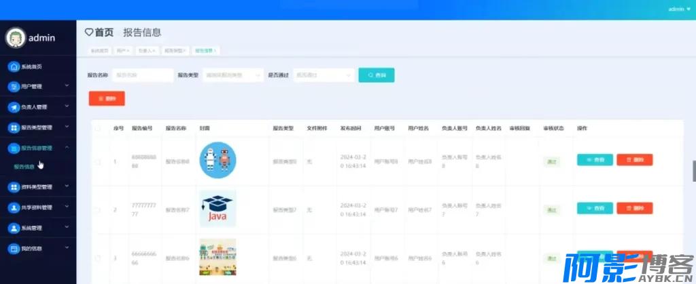Close the active 报告信息 tab with its x
The image size is (696, 284).
pos(215,51)
